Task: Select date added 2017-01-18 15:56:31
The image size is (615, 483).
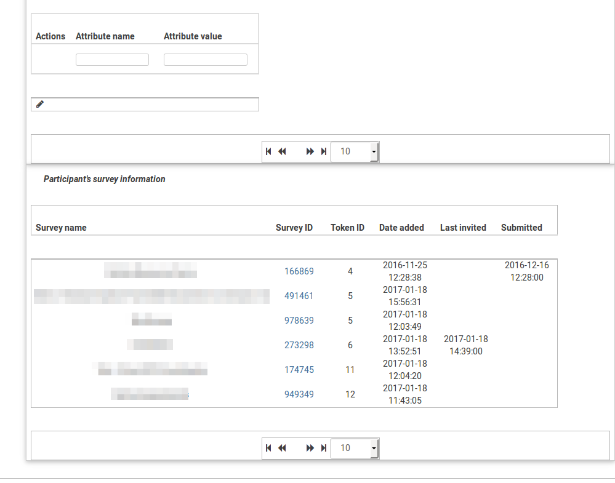Action: [x=405, y=296]
